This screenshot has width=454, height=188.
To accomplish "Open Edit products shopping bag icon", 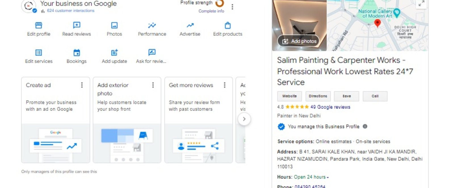I will point(228,26).
